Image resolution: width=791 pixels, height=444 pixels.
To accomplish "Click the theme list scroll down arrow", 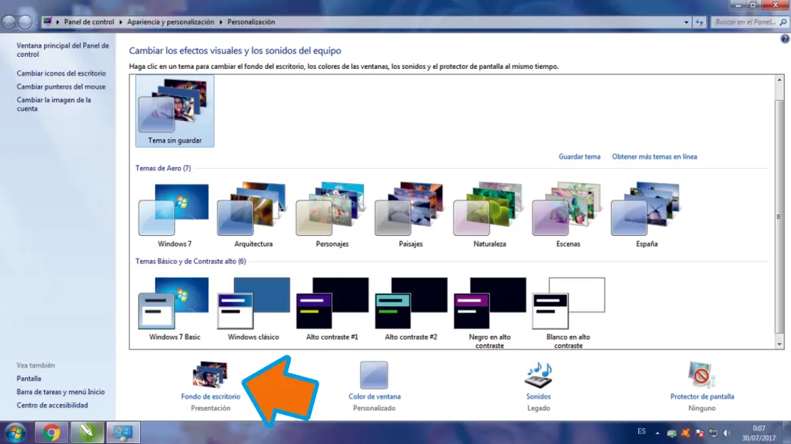I will pos(780,344).
